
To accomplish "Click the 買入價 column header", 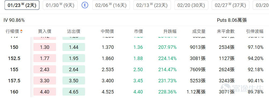I will (45, 31).
